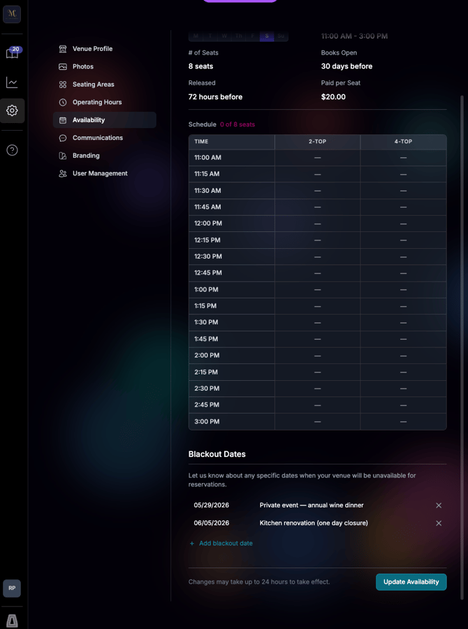Click the '8 seats' value
468x629 pixels.
pyautogui.click(x=201, y=66)
